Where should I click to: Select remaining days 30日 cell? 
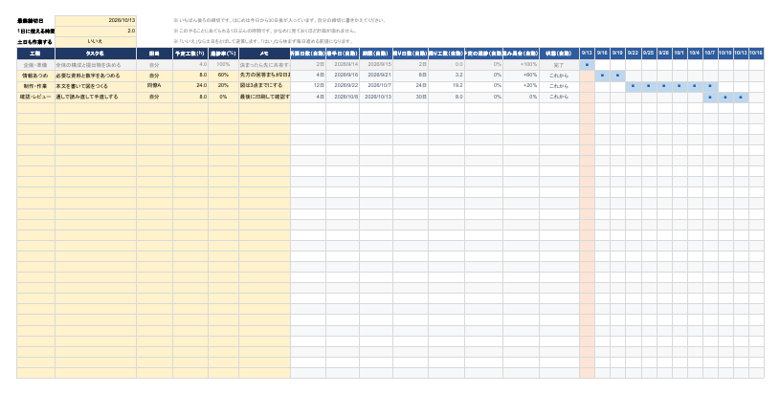click(411, 97)
